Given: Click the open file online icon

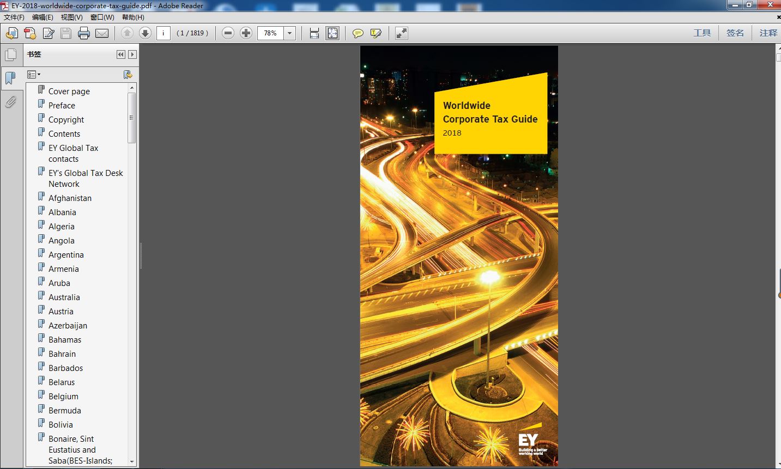Looking at the screenshot, I should 11,33.
